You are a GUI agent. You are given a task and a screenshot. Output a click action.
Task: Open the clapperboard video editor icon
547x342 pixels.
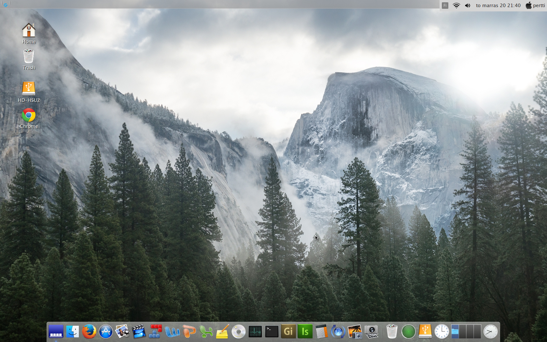[x=139, y=332]
